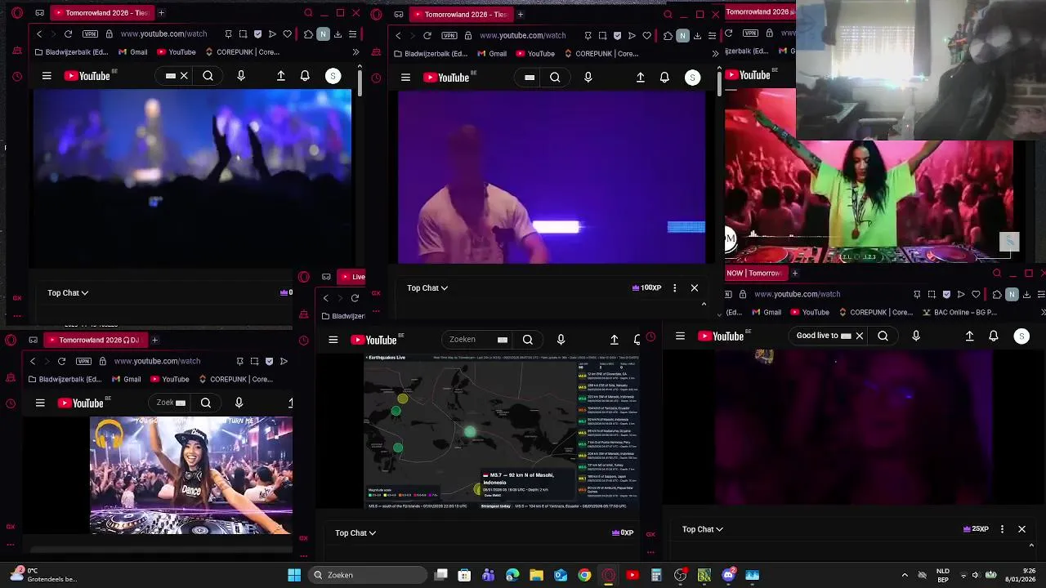Screen dimensions: 1046x588
Task: Select 'Tomorrowland 2026 🎧 DJ' browser tab
Action: click(x=94, y=340)
